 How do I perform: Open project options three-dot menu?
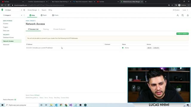(x=24, y=15)
